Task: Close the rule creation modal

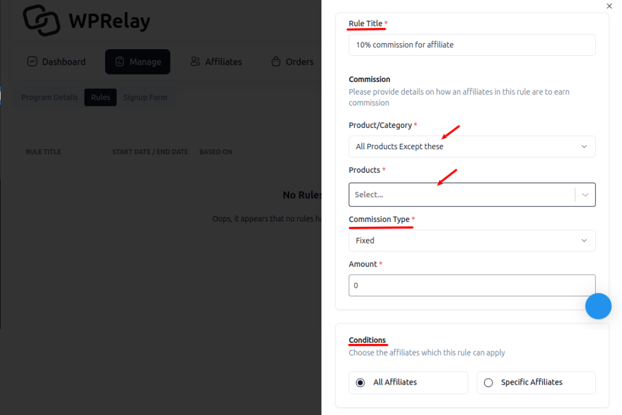Action: coord(609,6)
